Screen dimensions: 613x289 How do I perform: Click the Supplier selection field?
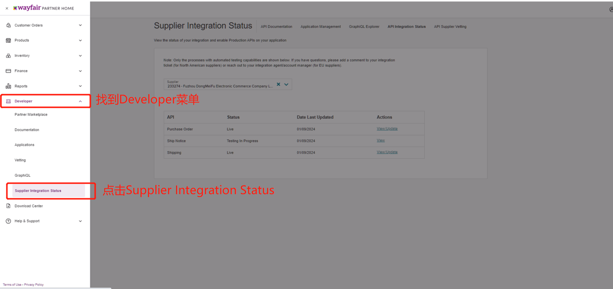click(228, 84)
